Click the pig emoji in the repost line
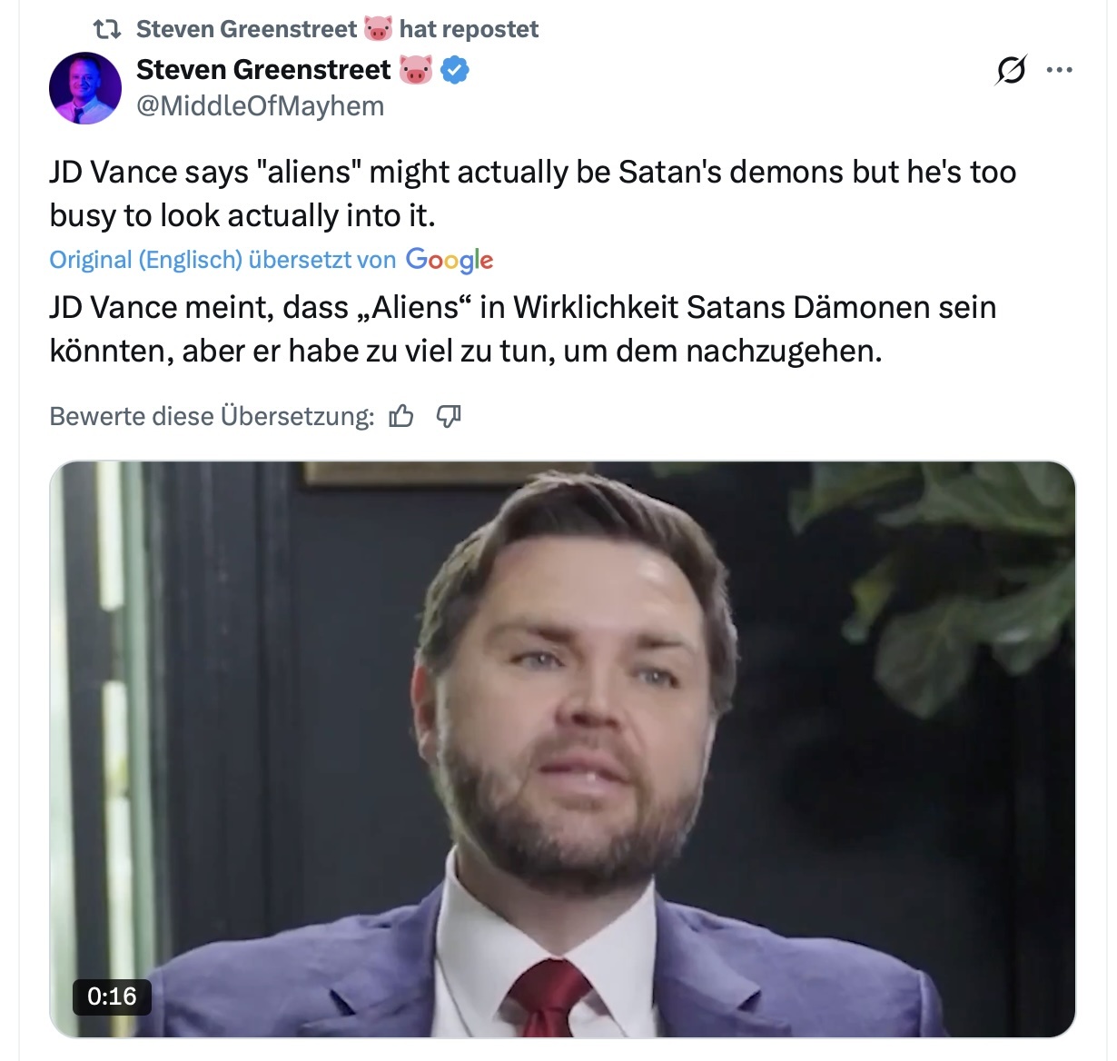 click(378, 29)
